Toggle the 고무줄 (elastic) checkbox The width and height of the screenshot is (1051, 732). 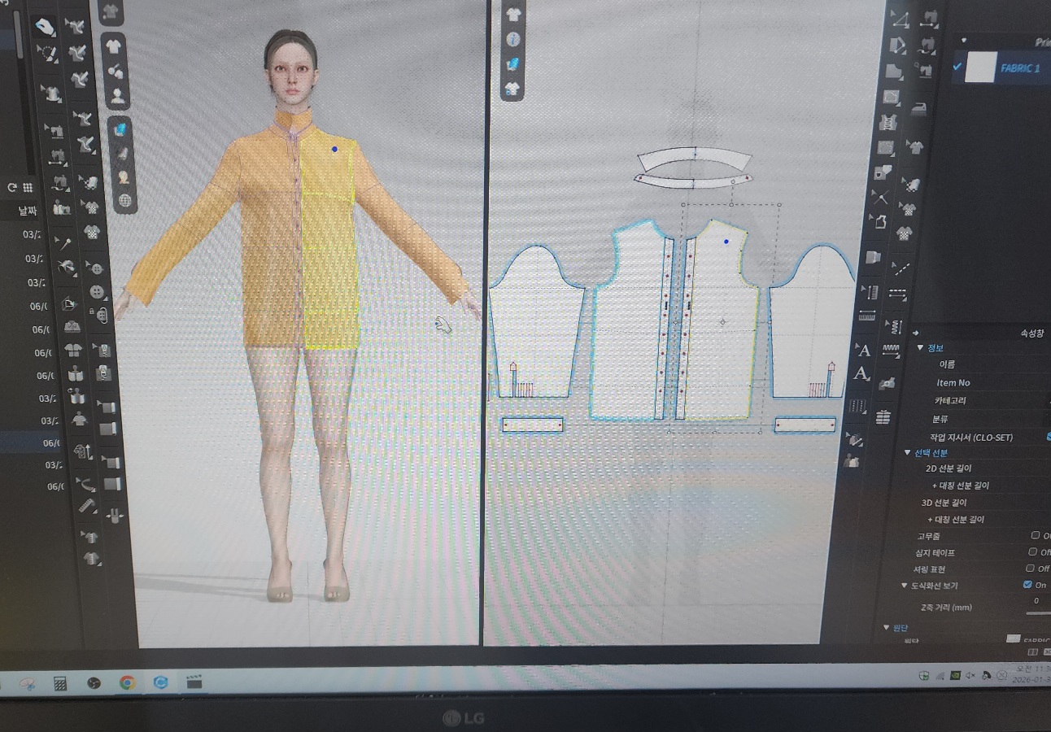coord(1035,535)
